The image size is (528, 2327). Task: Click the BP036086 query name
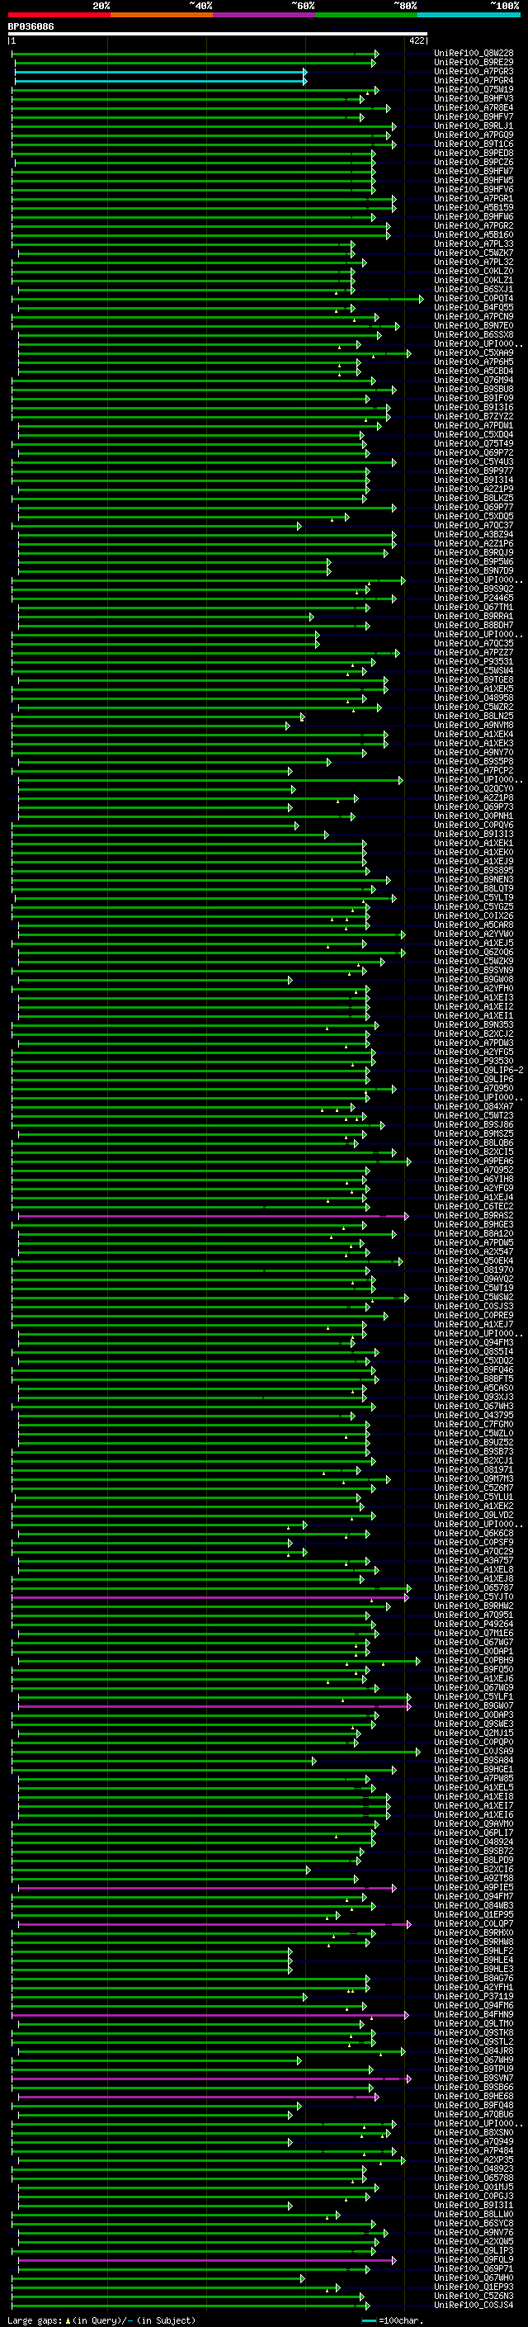31,27
